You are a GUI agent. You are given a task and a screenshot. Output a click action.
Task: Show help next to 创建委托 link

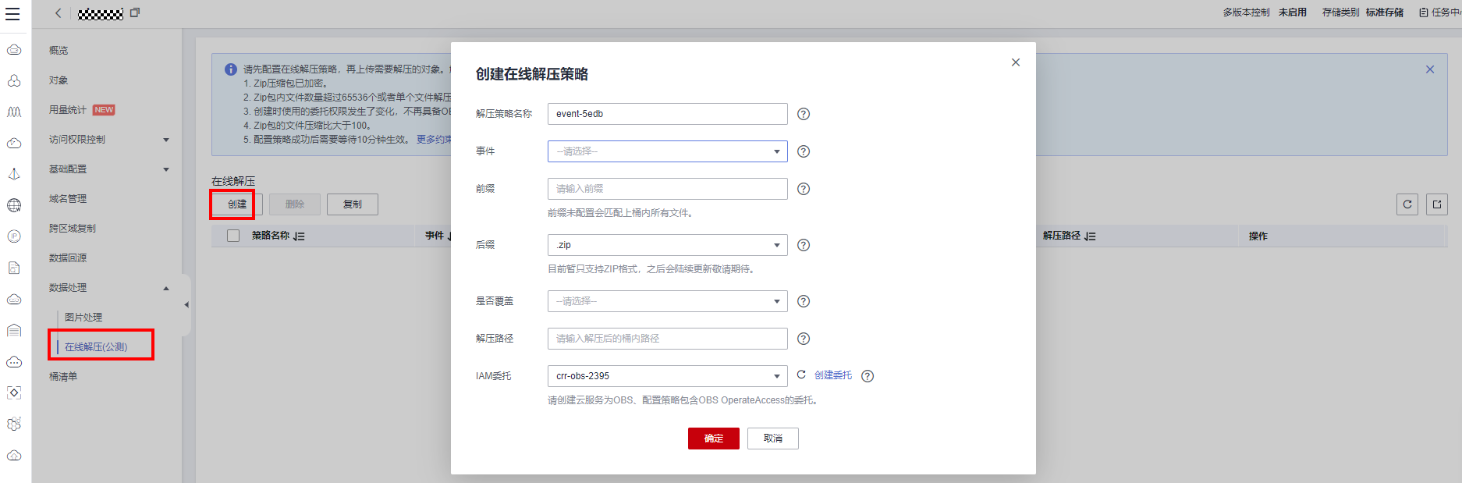click(868, 376)
